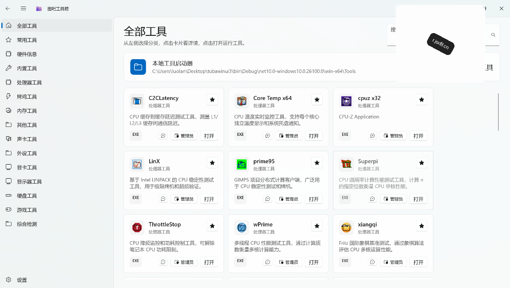Toggle favorite star for prime95
This screenshot has width=510, height=288.
[317, 163]
